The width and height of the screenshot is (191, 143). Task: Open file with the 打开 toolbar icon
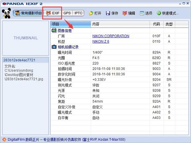pos(91,13)
